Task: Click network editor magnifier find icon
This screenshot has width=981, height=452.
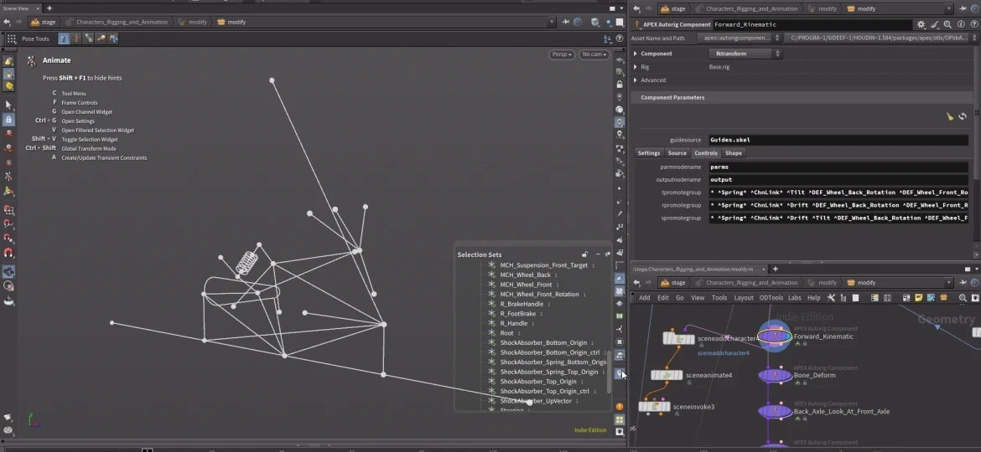Action: point(963,298)
